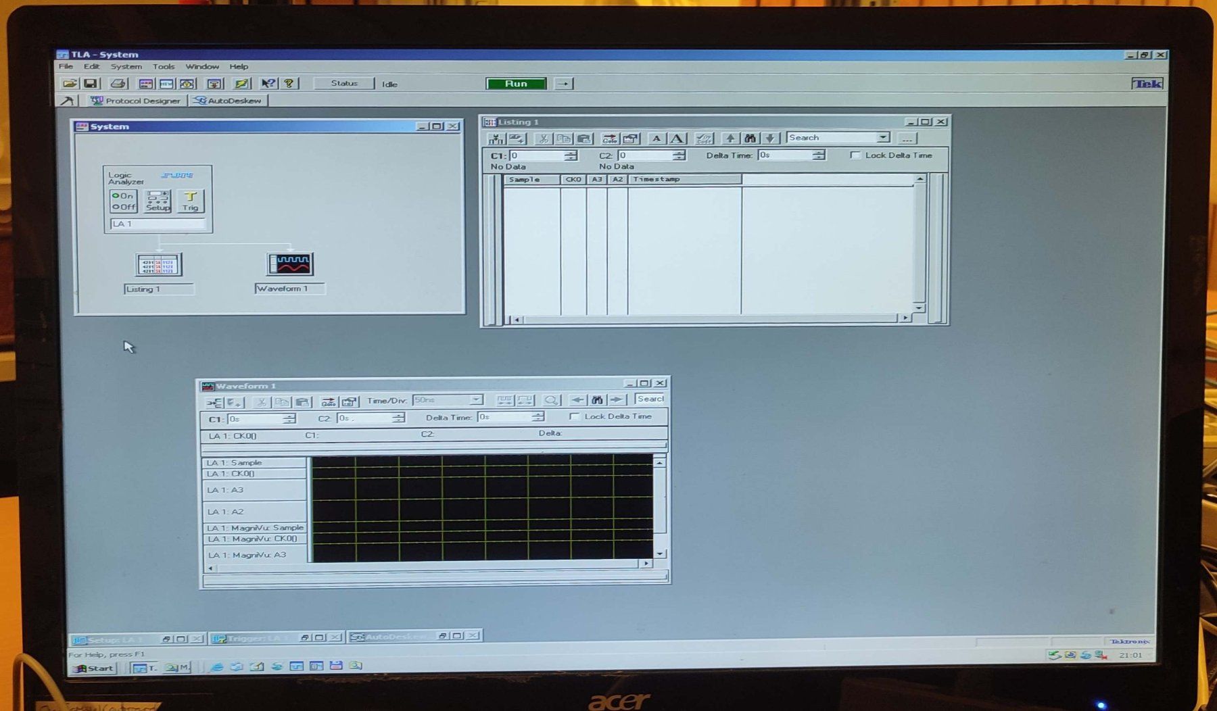This screenshot has width=1217, height=711.
Task: Launch AutoDeskew from toolbar
Action: (x=228, y=101)
